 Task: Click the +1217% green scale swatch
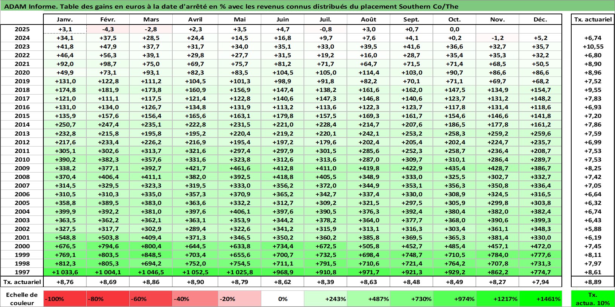[x=497, y=299]
